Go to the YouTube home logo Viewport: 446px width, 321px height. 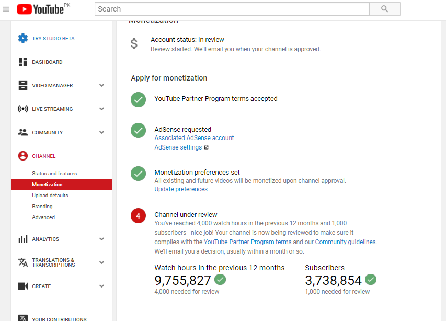tap(40, 9)
